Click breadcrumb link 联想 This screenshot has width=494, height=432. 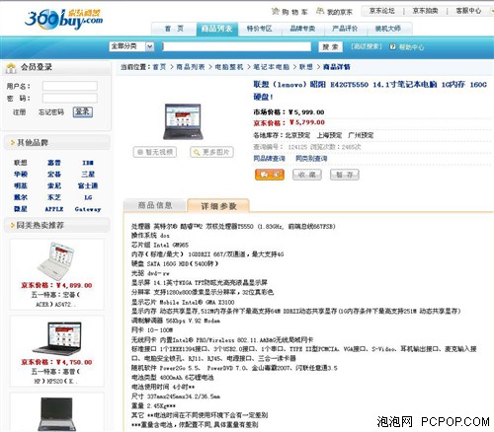pos(306,67)
